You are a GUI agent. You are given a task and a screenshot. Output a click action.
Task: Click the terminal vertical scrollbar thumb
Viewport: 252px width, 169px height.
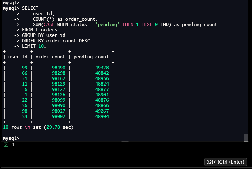point(246,137)
